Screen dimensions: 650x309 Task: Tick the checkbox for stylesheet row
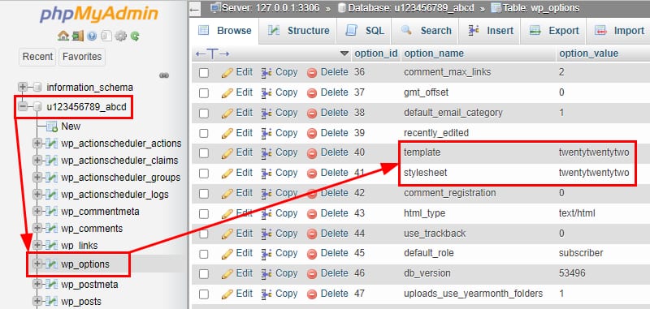204,174
